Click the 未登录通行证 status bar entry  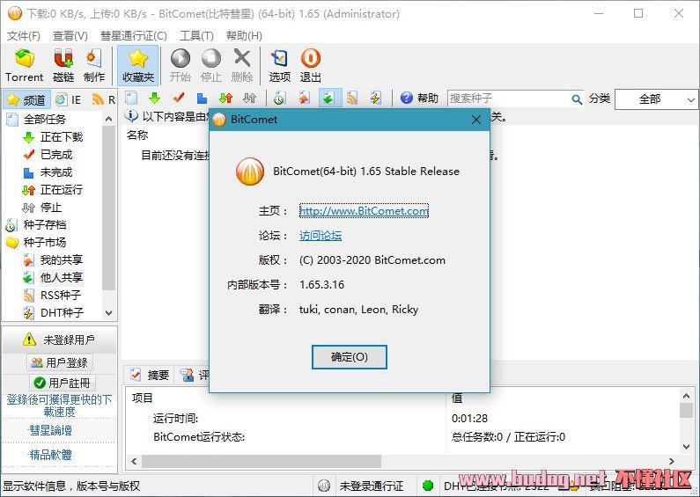coord(372,486)
